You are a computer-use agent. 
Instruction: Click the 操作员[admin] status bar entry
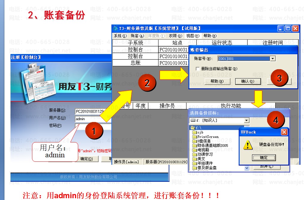(x=127, y=162)
